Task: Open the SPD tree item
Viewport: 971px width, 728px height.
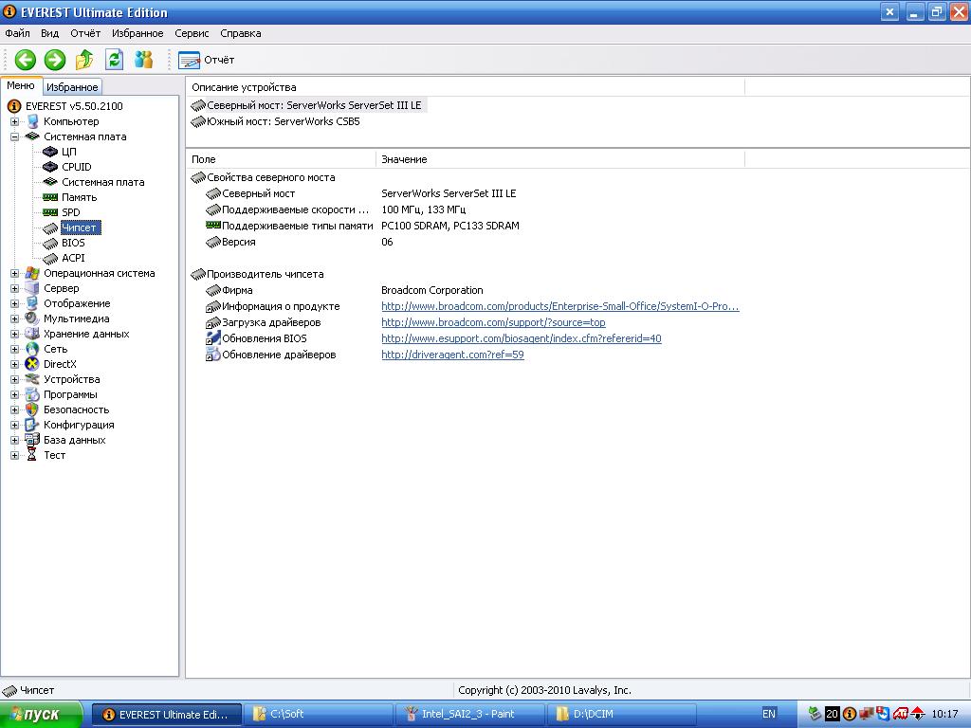Action: (x=70, y=212)
